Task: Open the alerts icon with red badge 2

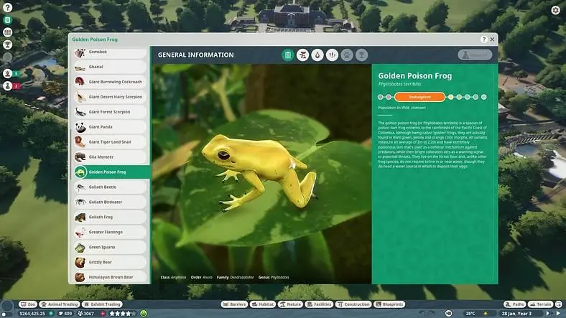Action: (7, 86)
